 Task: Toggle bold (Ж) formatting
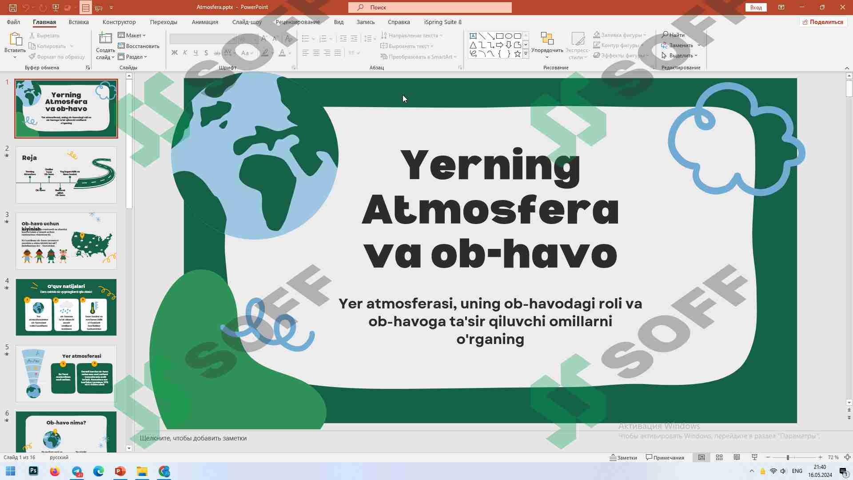[175, 53]
